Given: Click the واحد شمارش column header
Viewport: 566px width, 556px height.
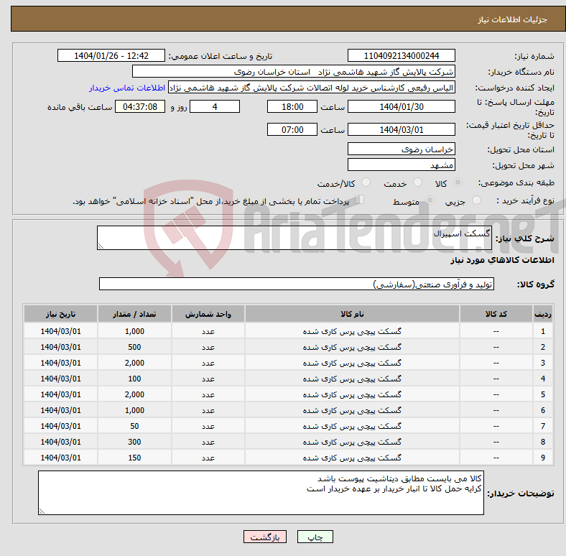Looking at the screenshot, I should click(x=208, y=314).
